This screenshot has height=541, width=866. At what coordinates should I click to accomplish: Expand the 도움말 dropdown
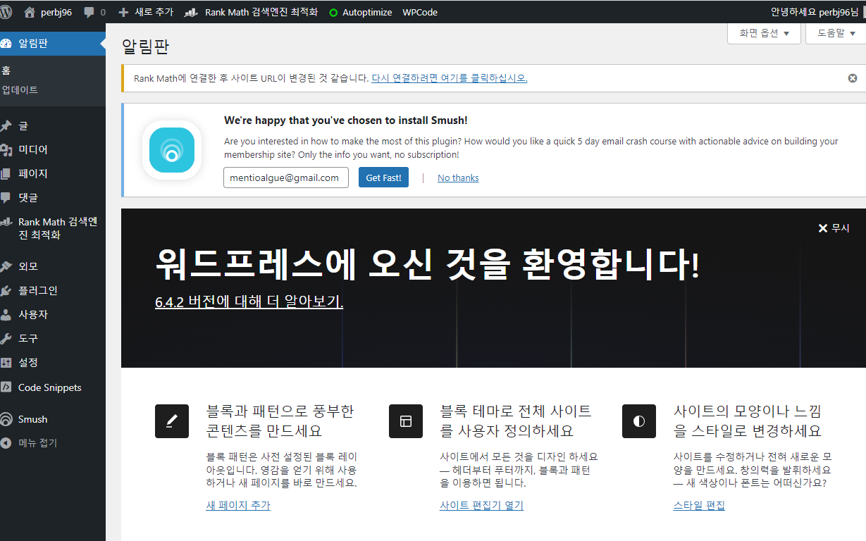click(836, 33)
